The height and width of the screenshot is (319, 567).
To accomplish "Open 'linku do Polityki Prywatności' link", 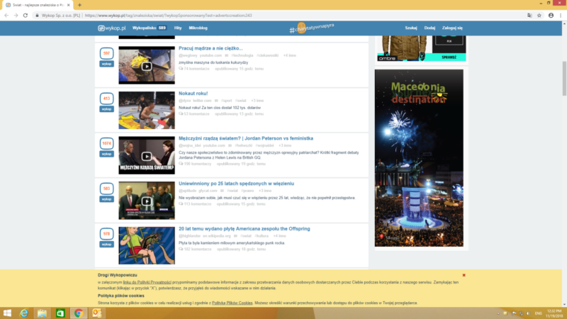I will click(x=147, y=282).
